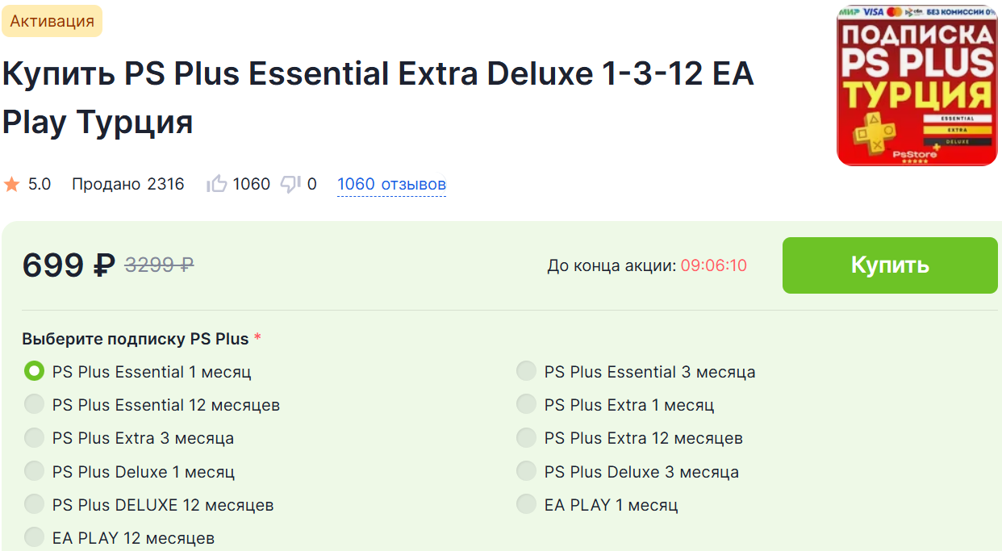Click the Активация category badge
The image size is (1002, 551).
click(52, 21)
